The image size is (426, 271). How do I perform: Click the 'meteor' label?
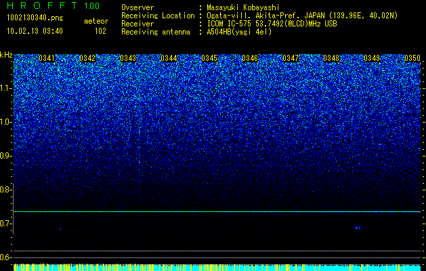pyautogui.click(x=96, y=21)
